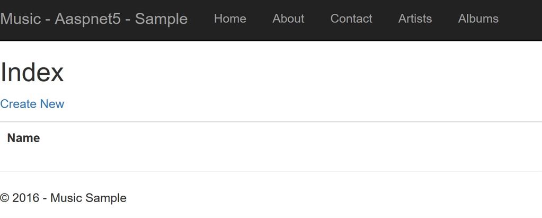Screen dimensions: 542x218
Task: Click navbar gap between brand and Home
Action: click(x=201, y=19)
